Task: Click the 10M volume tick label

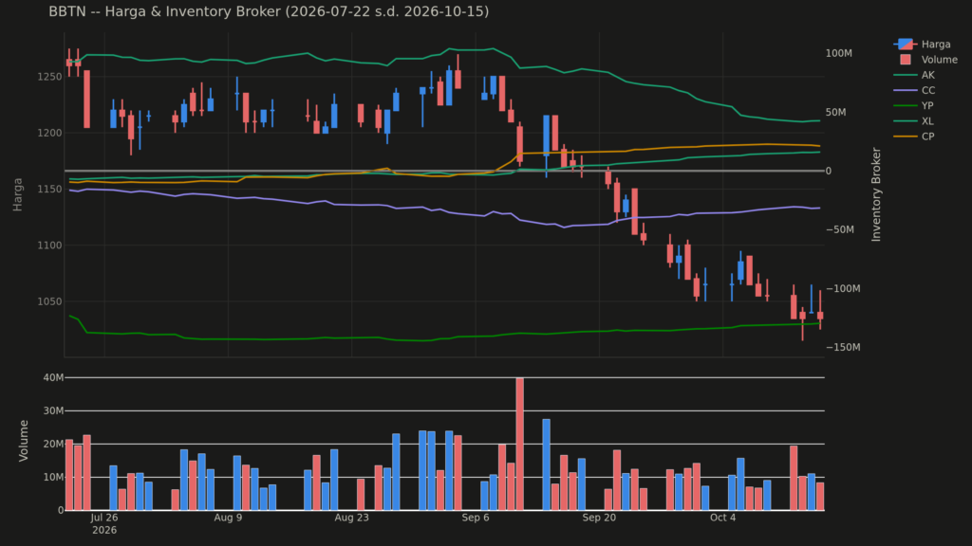Action: pos(53,478)
